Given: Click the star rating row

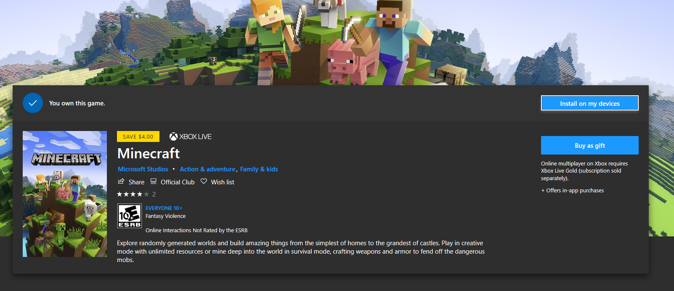Looking at the screenshot, I should click(136, 194).
